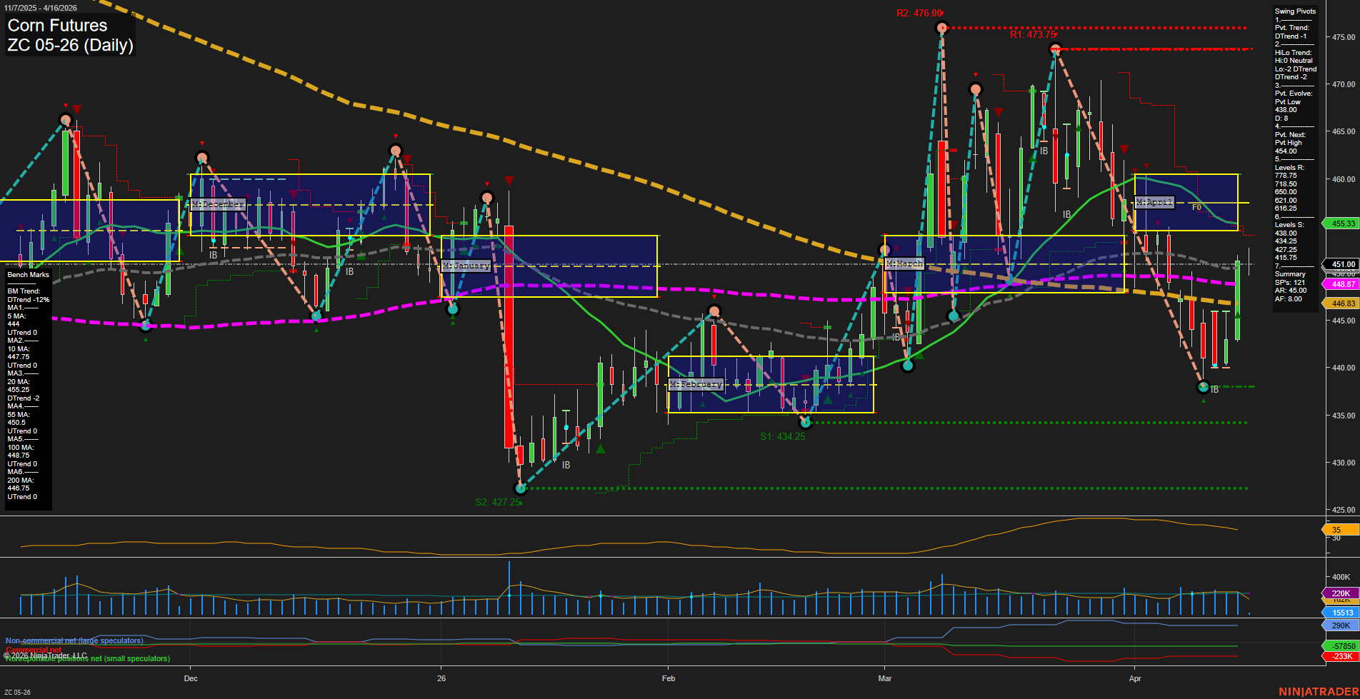Click the S2: 427.25 support label
This screenshot has width=1360, height=699.
point(498,501)
